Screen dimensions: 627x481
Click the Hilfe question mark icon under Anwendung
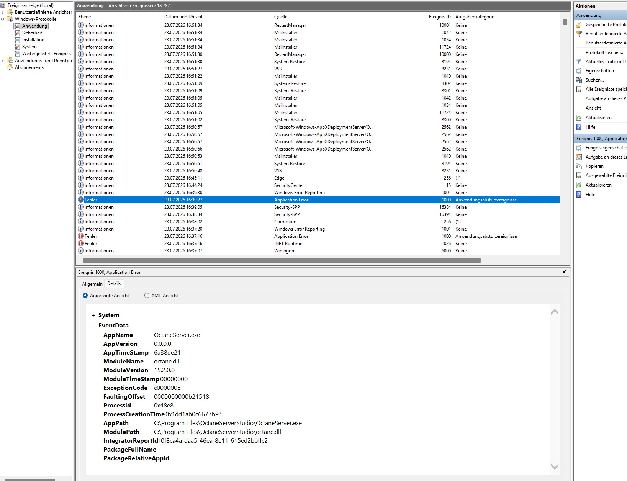[579, 127]
